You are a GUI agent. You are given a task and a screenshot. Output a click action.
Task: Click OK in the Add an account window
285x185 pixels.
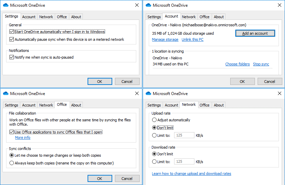pyautogui.click(x=242, y=82)
